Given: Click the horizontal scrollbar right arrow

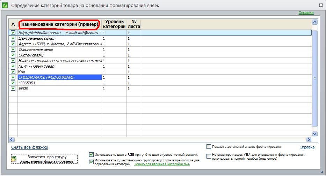Looking at the screenshot, I should (x=309, y=139).
